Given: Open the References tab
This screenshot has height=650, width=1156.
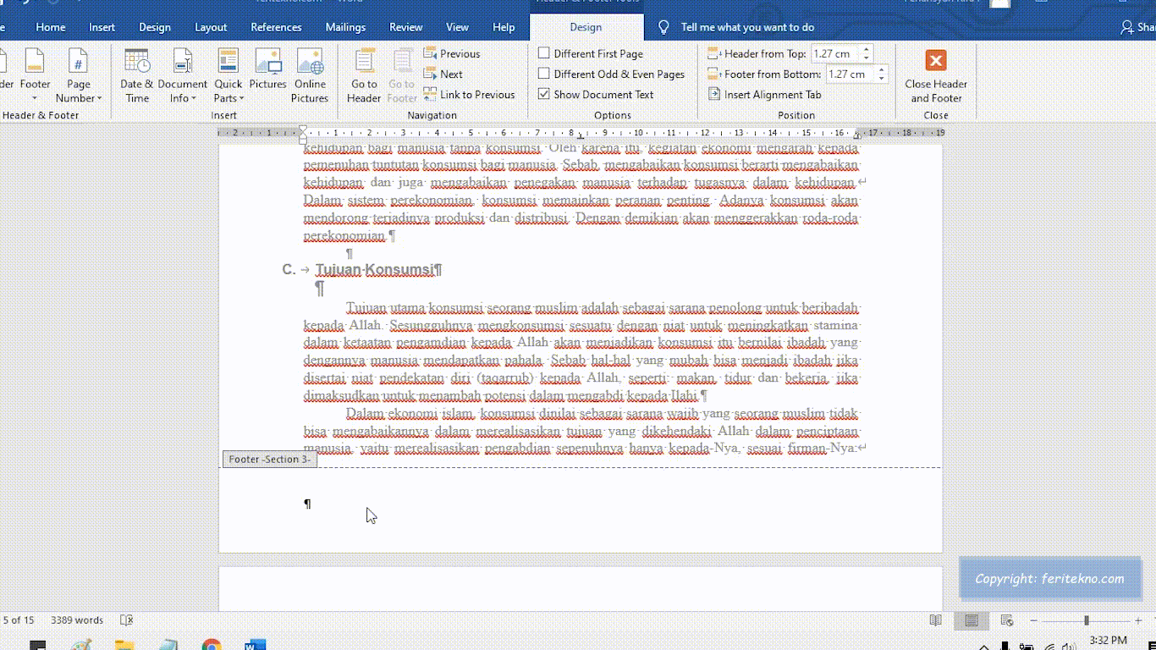Looking at the screenshot, I should (276, 27).
